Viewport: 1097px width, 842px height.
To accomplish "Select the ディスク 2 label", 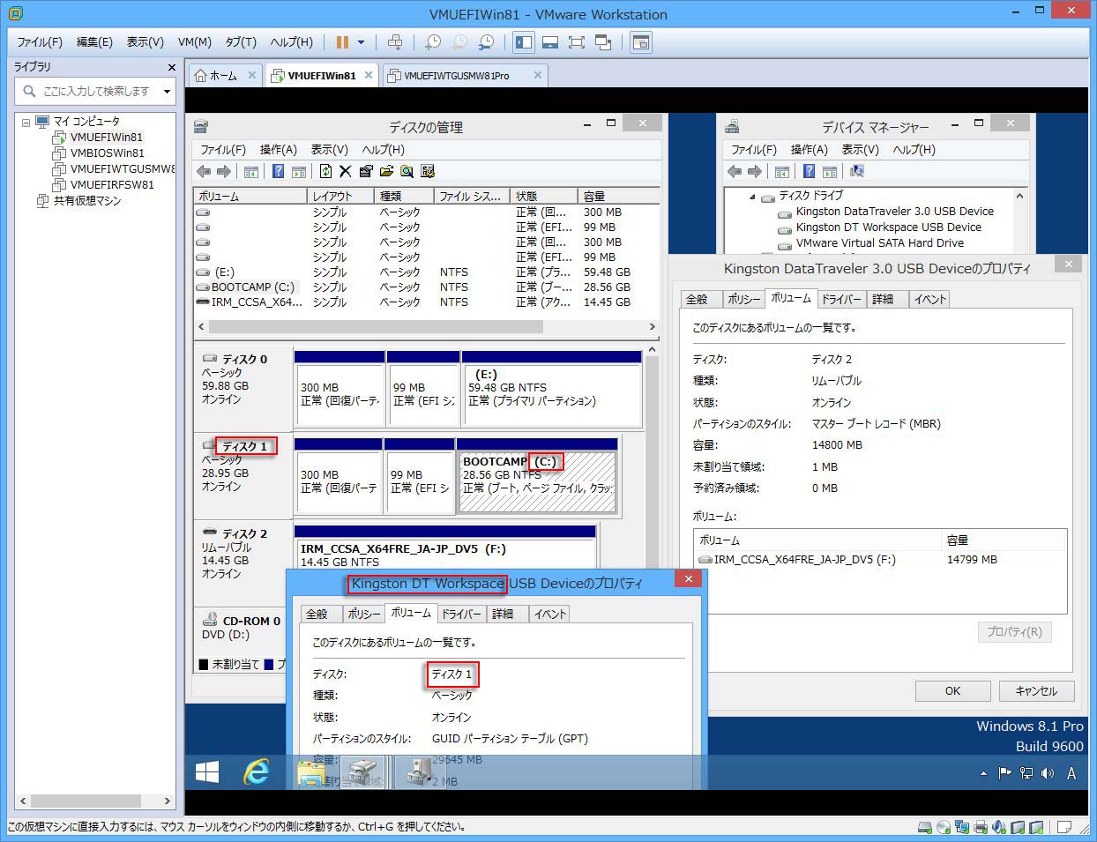I will (244, 534).
